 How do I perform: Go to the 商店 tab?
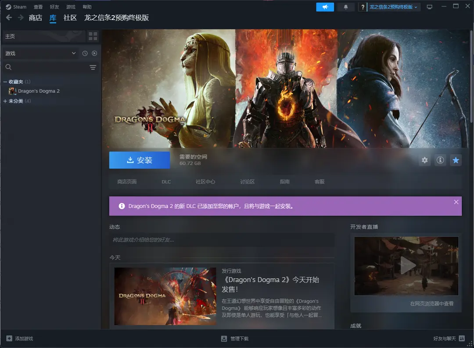coord(36,18)
